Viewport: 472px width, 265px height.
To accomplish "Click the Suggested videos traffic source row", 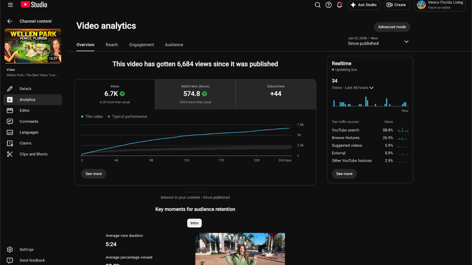I will [x=370, y=145].
